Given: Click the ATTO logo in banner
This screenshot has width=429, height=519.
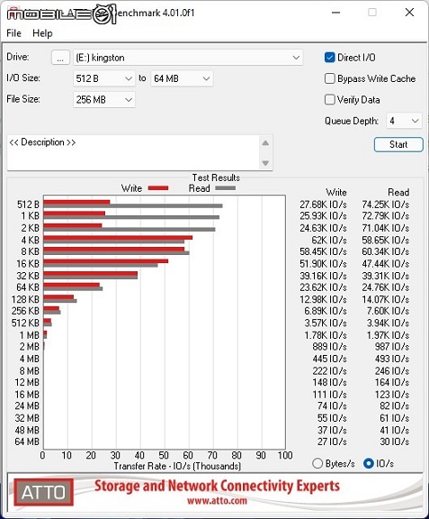Looking at the screenshot, I should click(x=43, y=492).
